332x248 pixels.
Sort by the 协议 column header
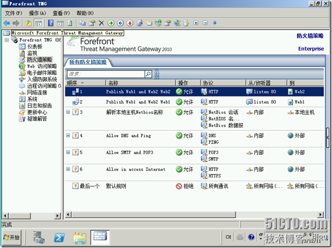click(x=223, y=83)
